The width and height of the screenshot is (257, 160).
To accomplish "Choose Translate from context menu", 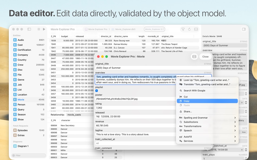I will [x=207, y=84].
